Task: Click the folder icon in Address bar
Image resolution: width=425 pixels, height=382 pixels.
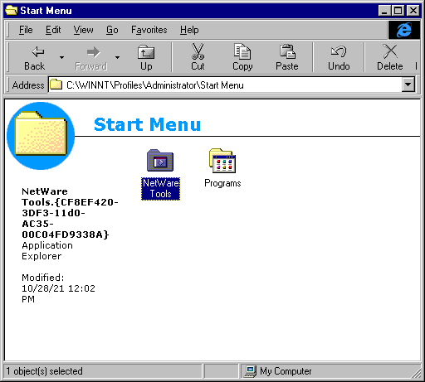Action: coord(56,85)
